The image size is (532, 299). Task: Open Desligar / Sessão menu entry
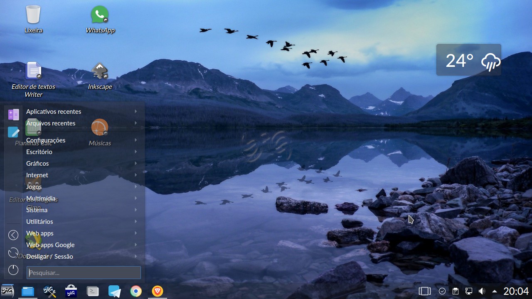(x=82, y=256)
